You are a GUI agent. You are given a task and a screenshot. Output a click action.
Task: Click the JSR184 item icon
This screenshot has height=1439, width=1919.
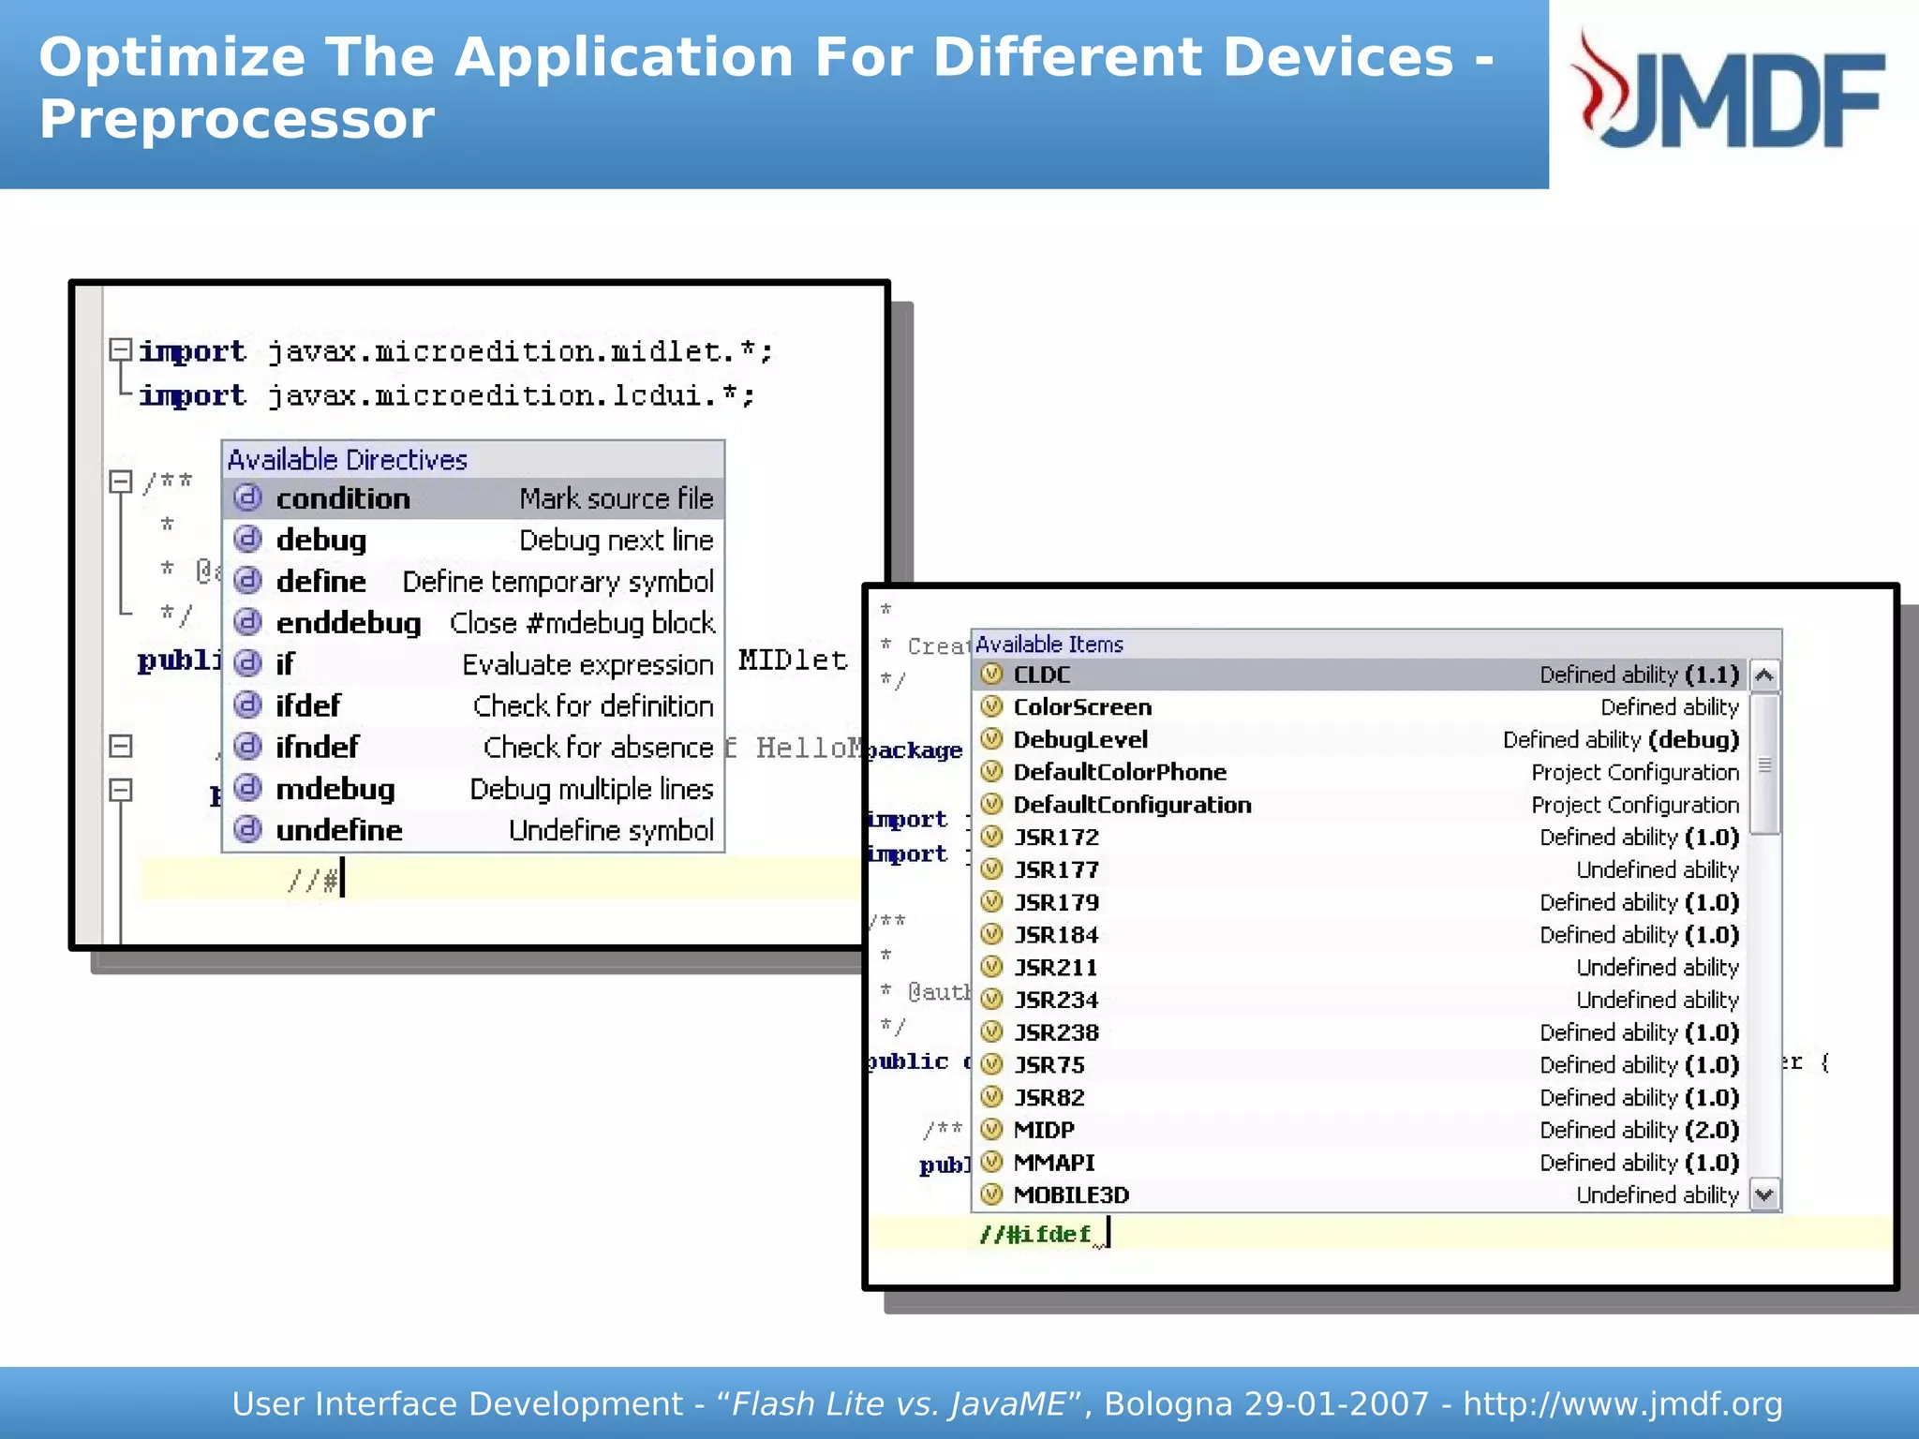click(991, 934)
